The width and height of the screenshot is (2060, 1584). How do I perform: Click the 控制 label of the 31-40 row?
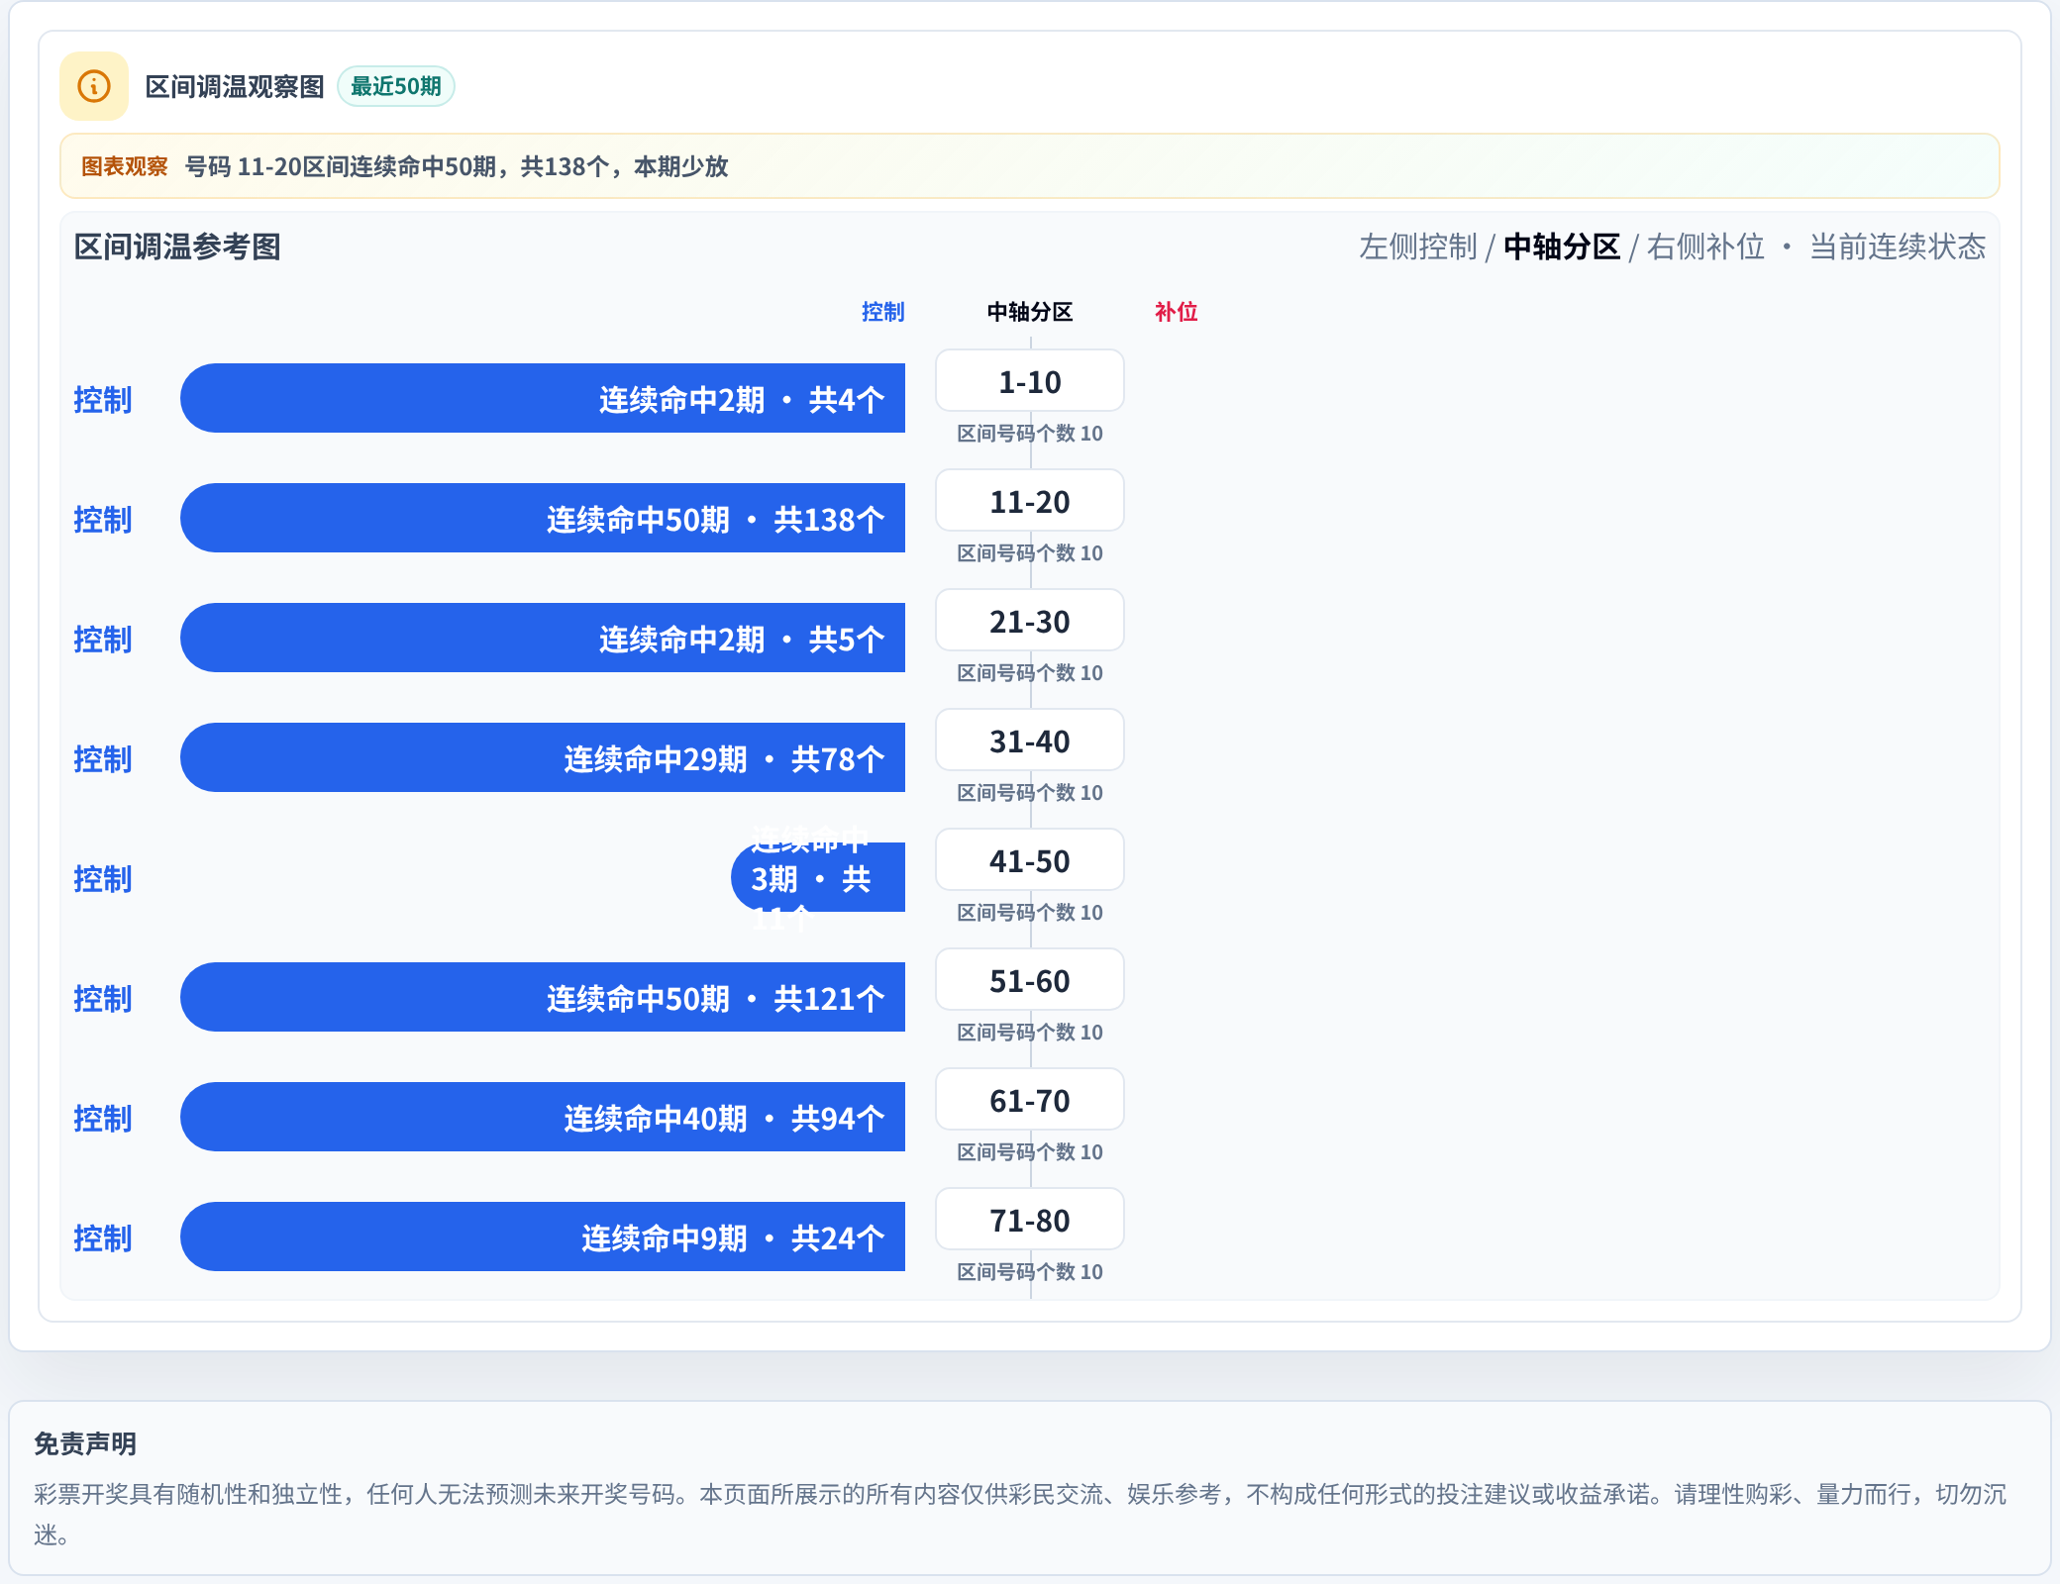[103, 758]
